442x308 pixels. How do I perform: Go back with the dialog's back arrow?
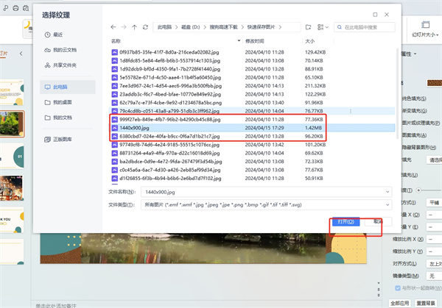point(113,27)
